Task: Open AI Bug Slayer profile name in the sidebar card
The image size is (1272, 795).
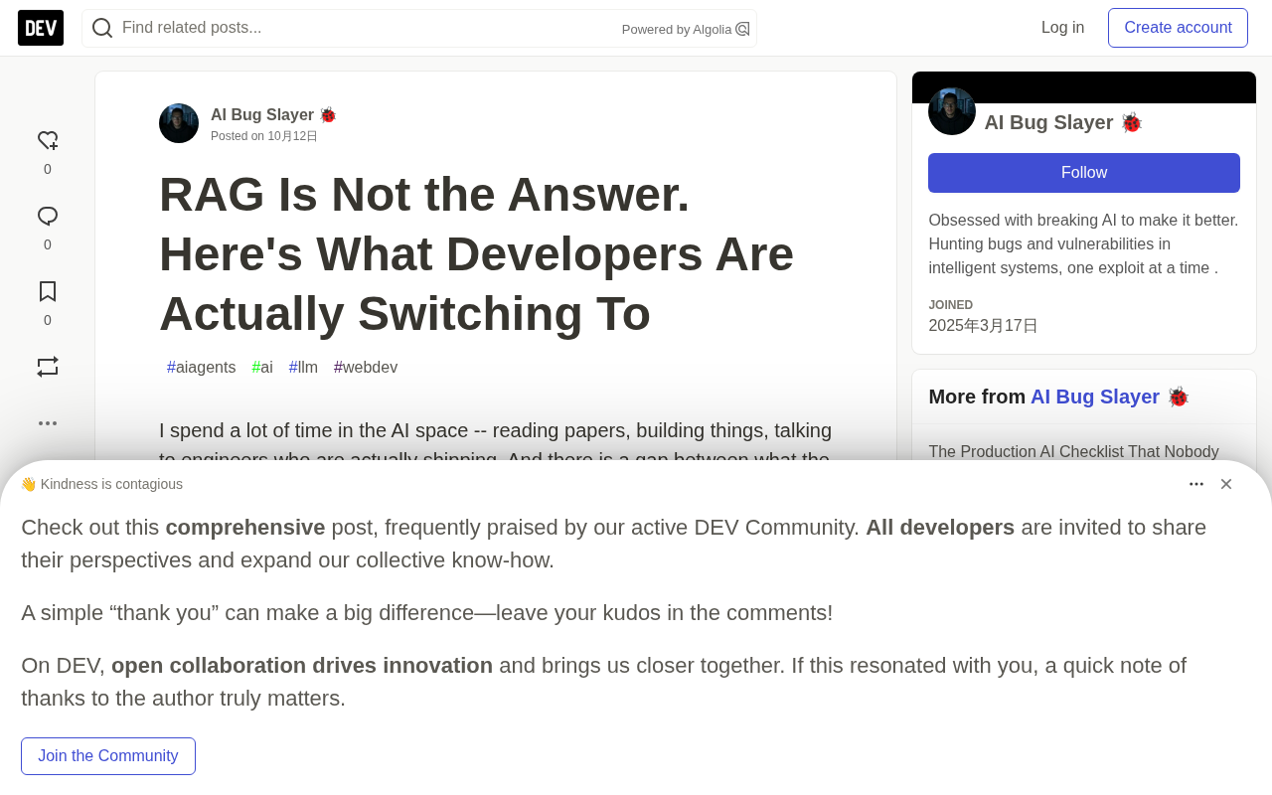Action: (1063, 122)
